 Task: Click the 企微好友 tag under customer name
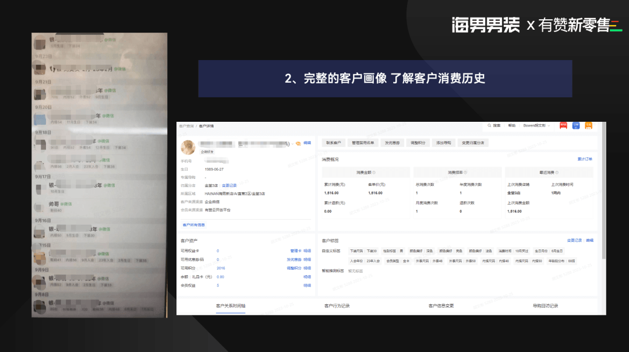click(207, 152)
